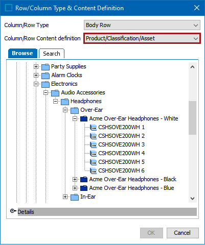Expand the Party Supplies node
The width and height of the screenshot is (205, 245).
coord(36,66)
